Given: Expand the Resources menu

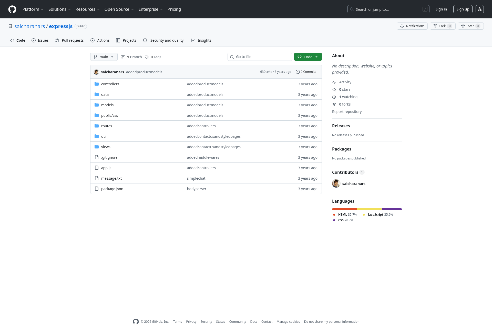Looking at the screenshot, I should pyautogui.click(x=88, y=9).
